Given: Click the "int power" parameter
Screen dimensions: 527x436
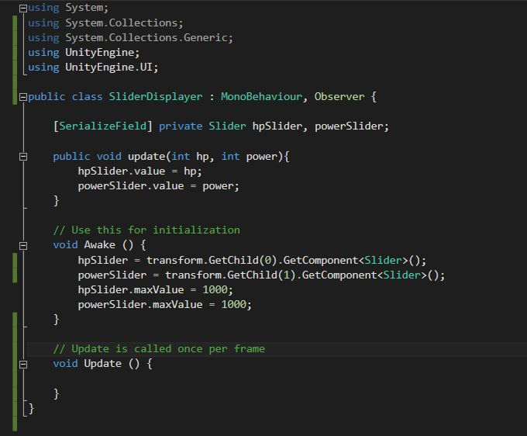Looking at the screenshot, I should 250,157.
